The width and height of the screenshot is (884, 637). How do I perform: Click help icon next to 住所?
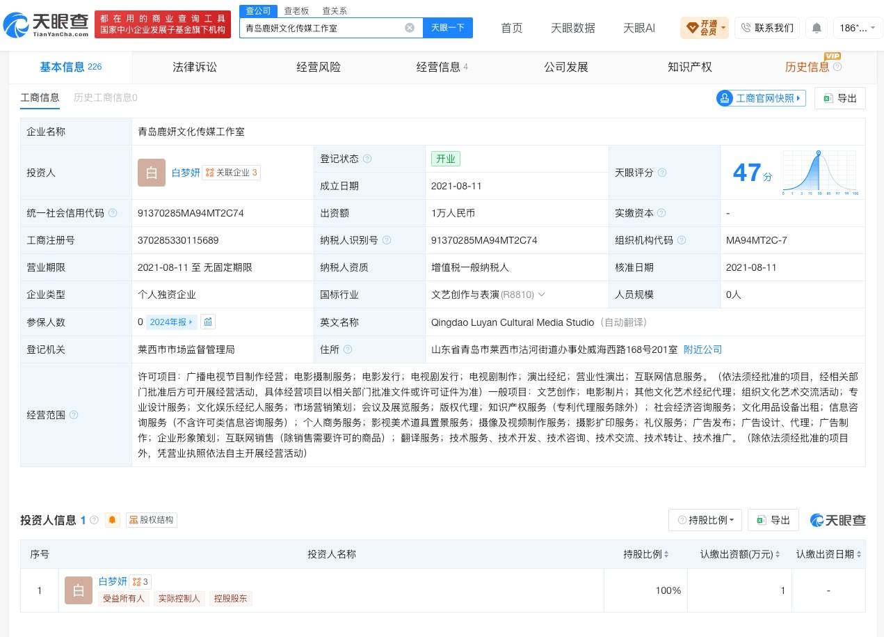pos(348,349)
